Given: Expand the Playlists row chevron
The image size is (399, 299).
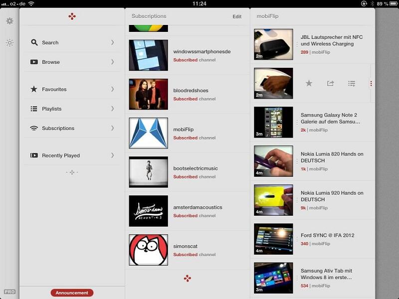Looking at the screenshot, I should [113, 109].
